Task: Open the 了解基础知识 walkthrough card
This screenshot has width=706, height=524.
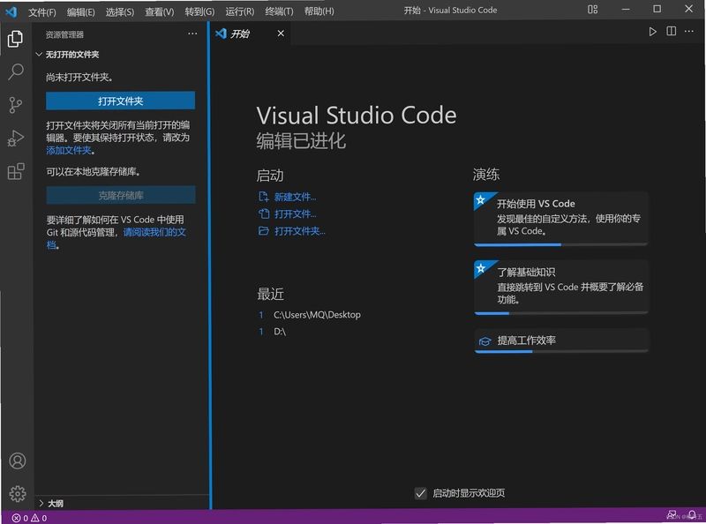Action: (x=560, y=287)
